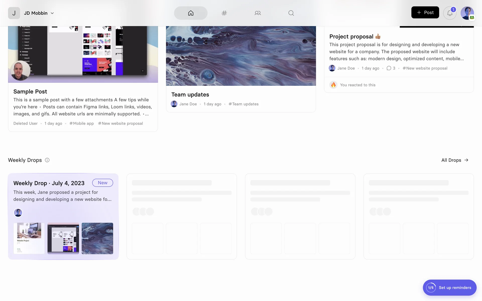Open the notifications bell

(x=449, y=13)
